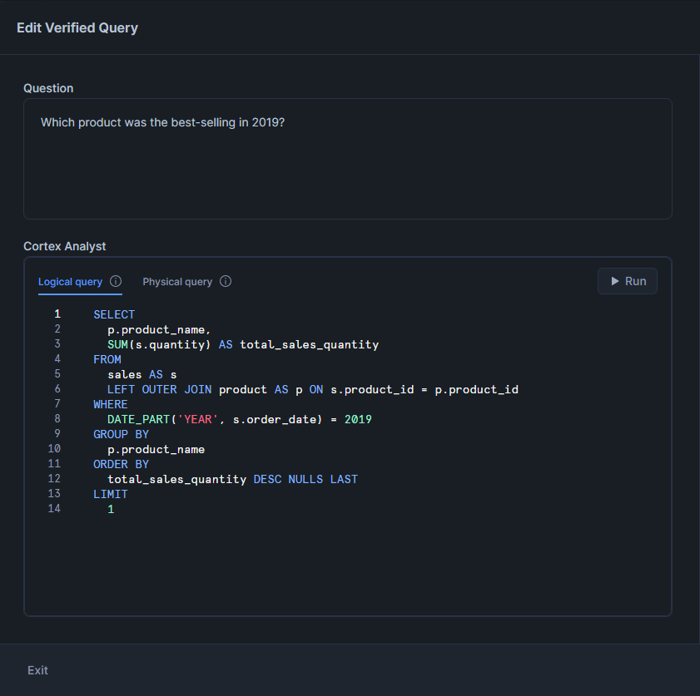Click line number 14 at the bottom
Screen dimensions: 700x696
click(54, 508)
